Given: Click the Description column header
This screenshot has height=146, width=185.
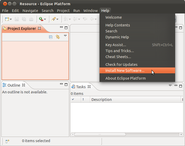Looking at the screenshot, I should [x=135, y=99].
